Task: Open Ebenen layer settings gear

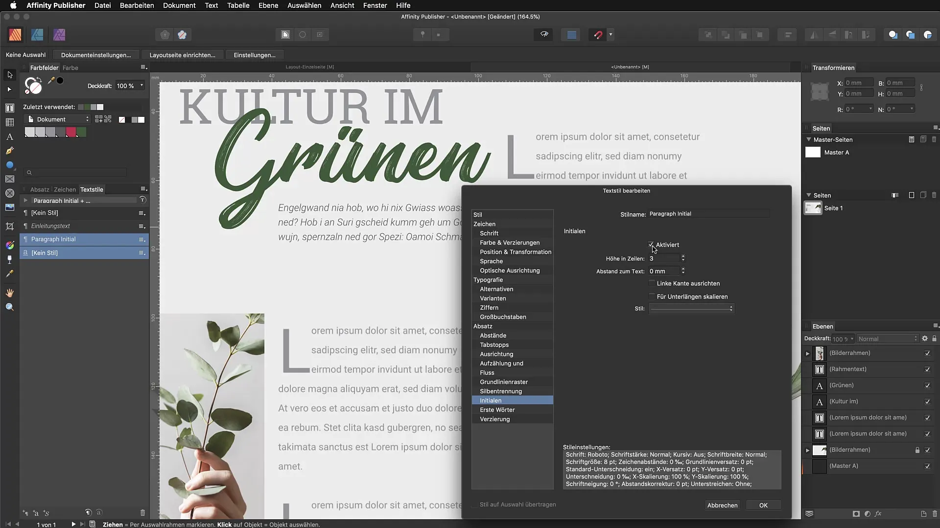Action: point(925,338)
